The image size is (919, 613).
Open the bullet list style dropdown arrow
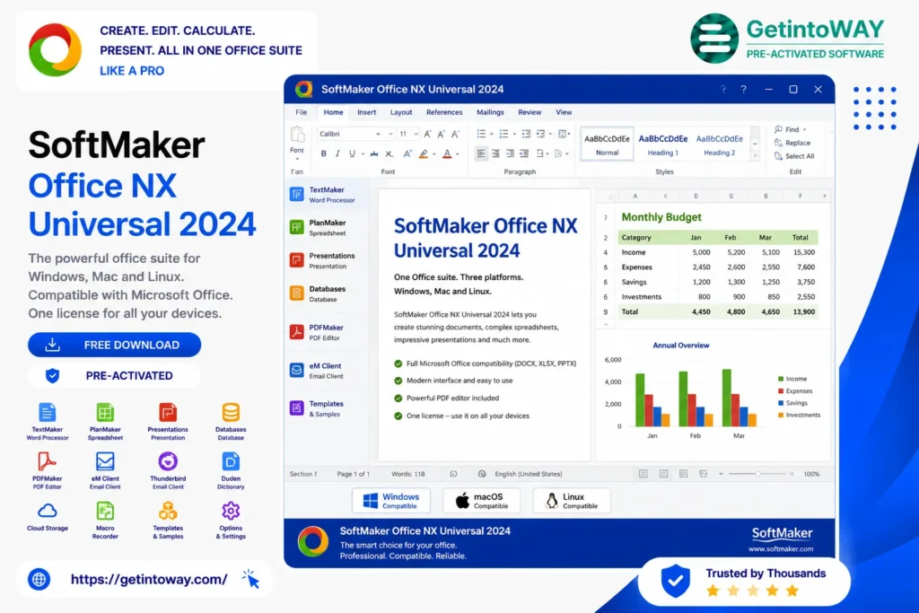tap(491, 135)
